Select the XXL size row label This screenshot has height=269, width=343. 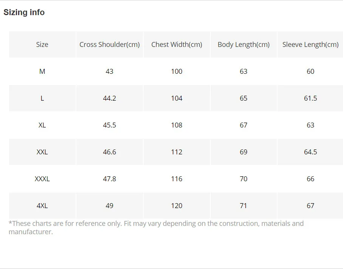pos(42,152)
